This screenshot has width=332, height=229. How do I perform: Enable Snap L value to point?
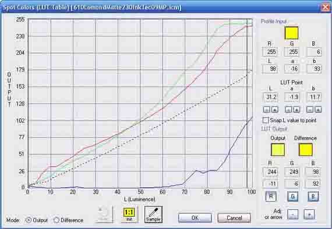click(x=266, y=120)
